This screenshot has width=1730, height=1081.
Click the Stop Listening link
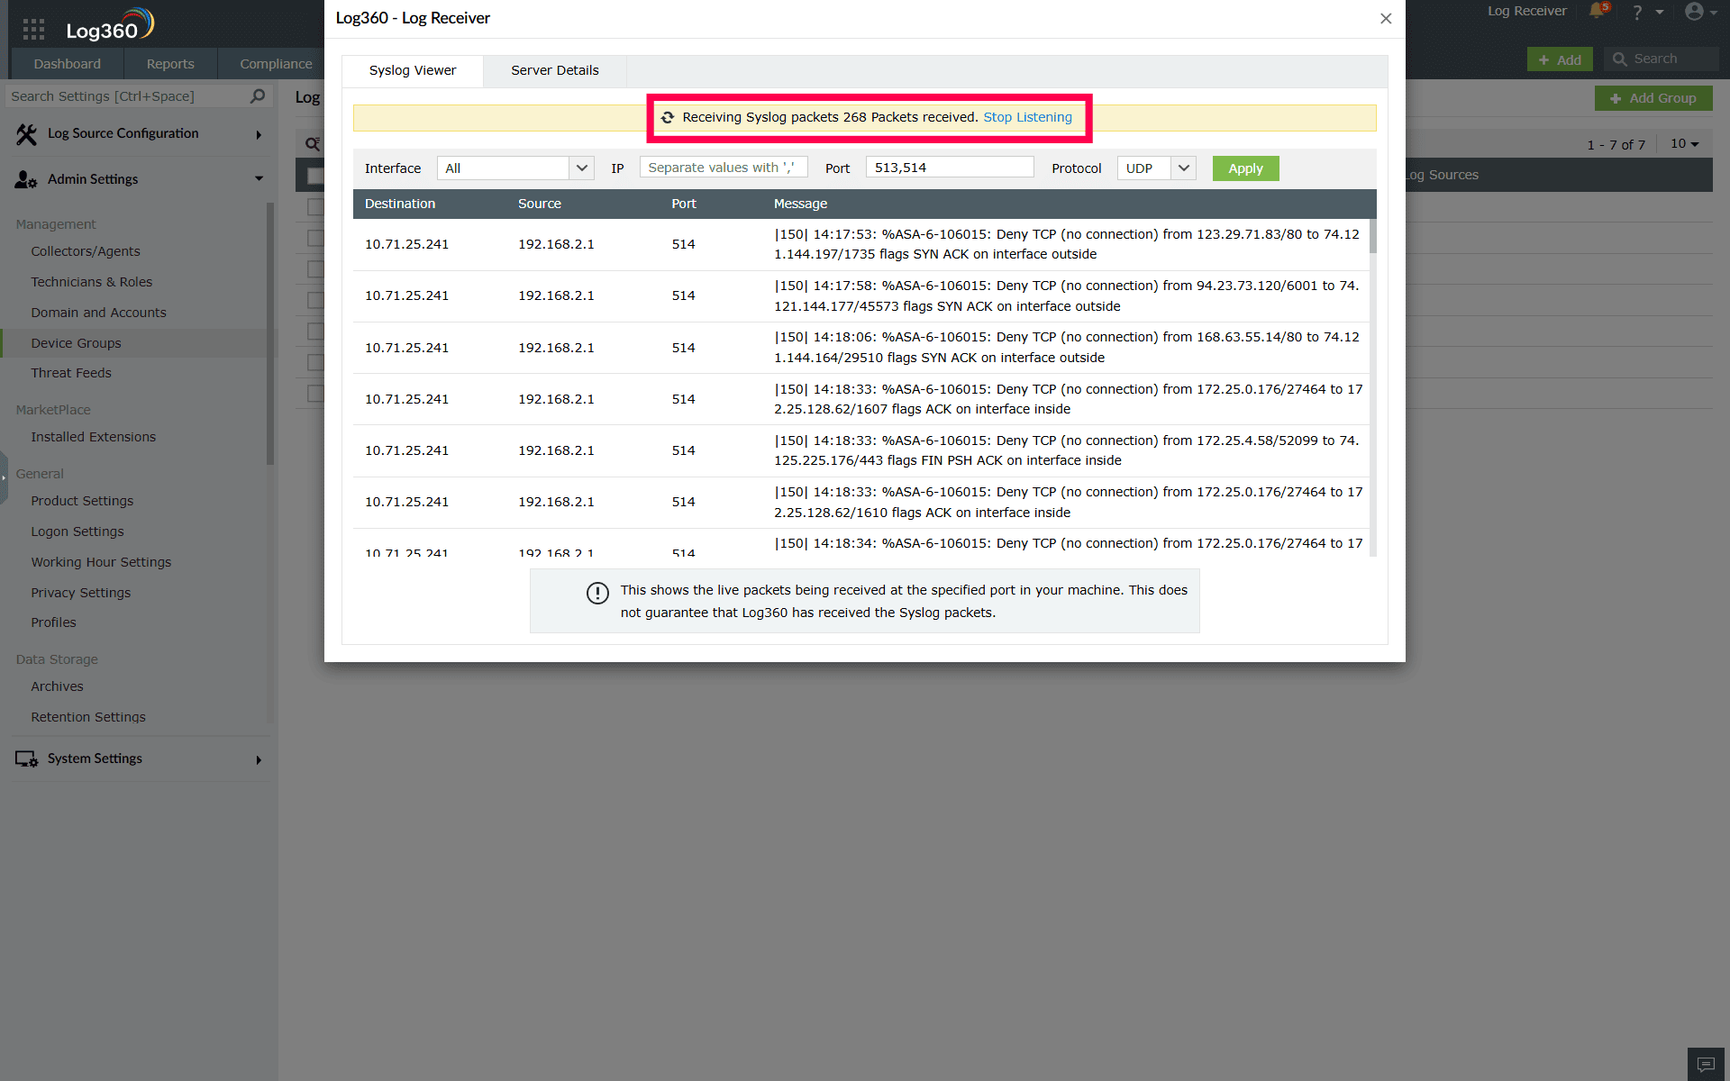1027,117
